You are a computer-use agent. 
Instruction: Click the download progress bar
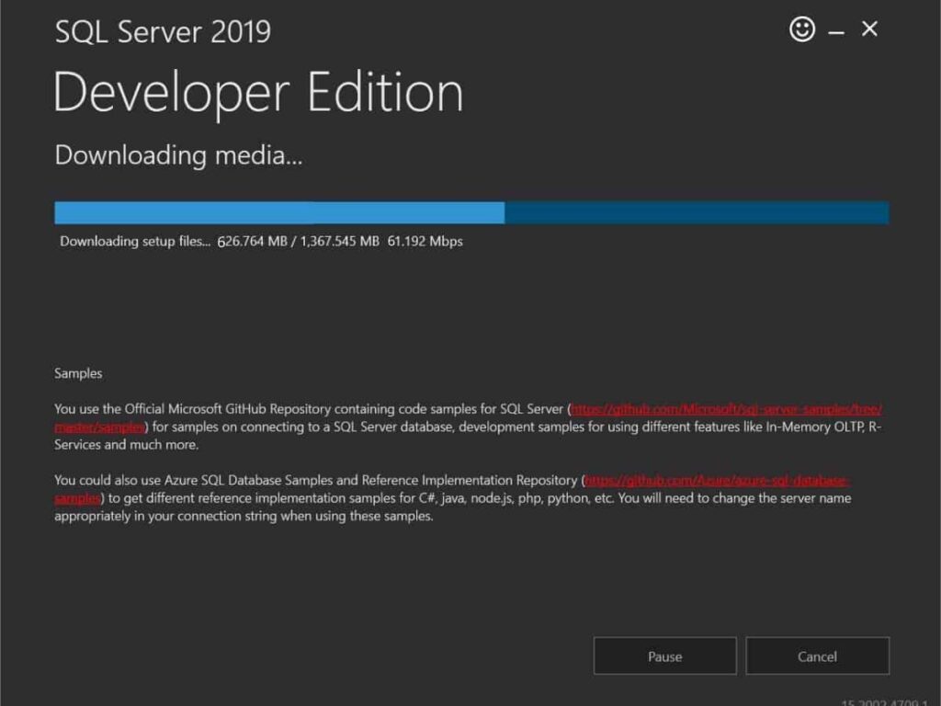pyautogui.click(x=471, y=213)
